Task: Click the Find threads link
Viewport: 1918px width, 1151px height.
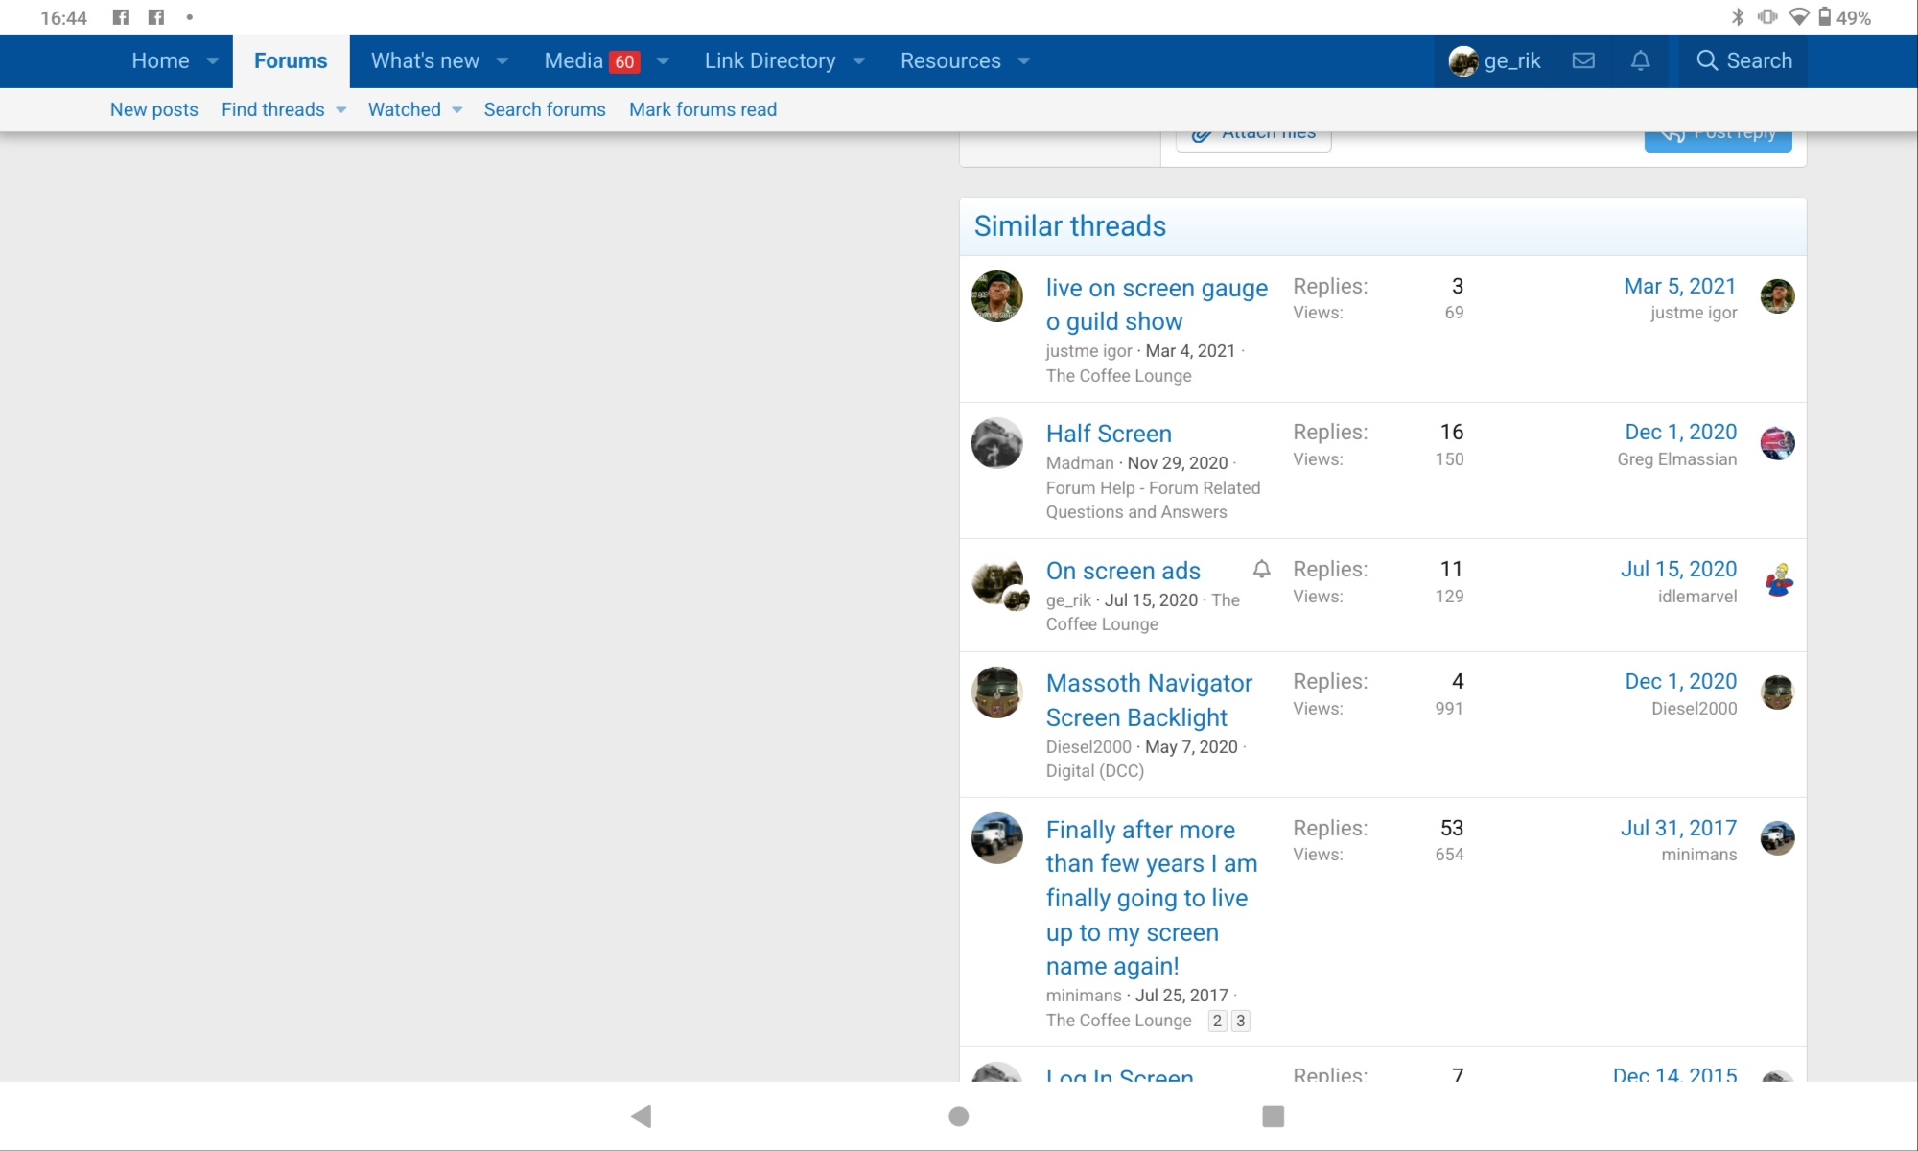Action: 272,109
